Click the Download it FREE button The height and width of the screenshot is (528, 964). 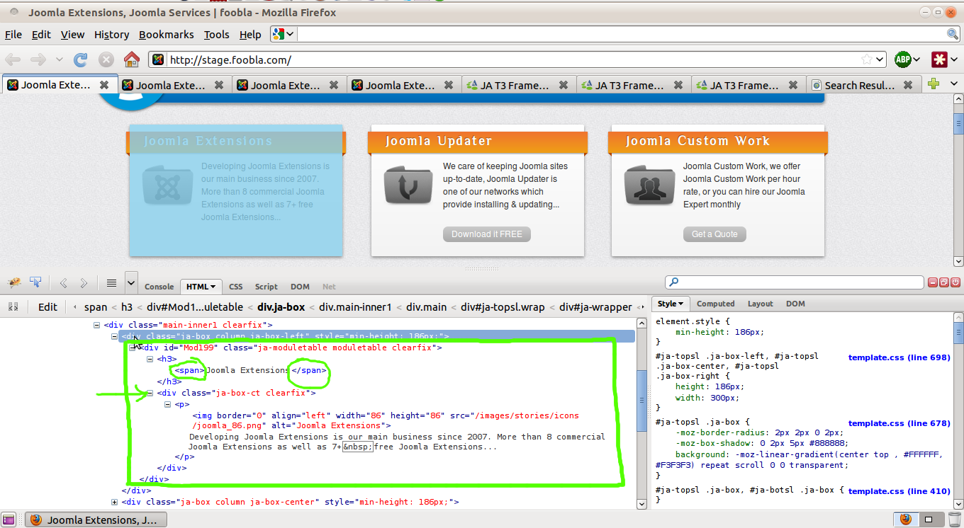click(x=487, y=234)
